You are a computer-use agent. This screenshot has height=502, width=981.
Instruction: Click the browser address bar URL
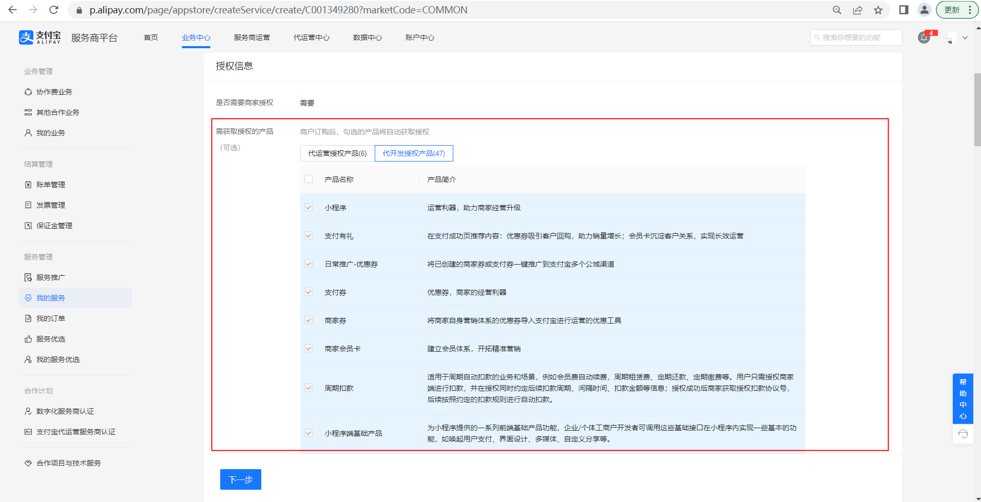(x=278, y=10)
